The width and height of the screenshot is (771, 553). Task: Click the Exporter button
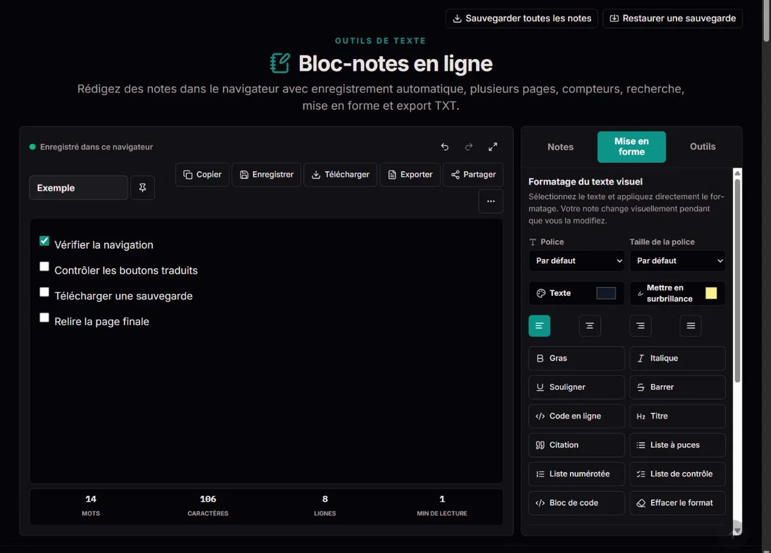tap(410, 174)
